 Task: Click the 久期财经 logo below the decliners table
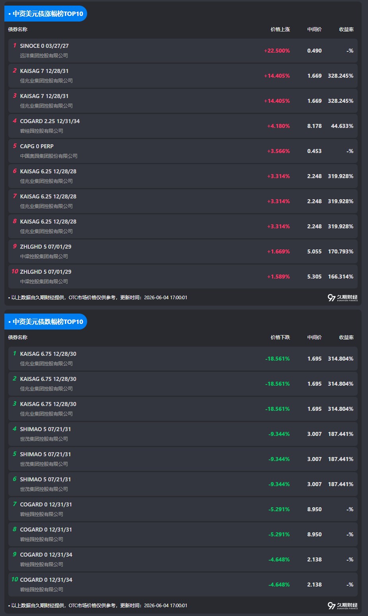[x=343, y=606]
